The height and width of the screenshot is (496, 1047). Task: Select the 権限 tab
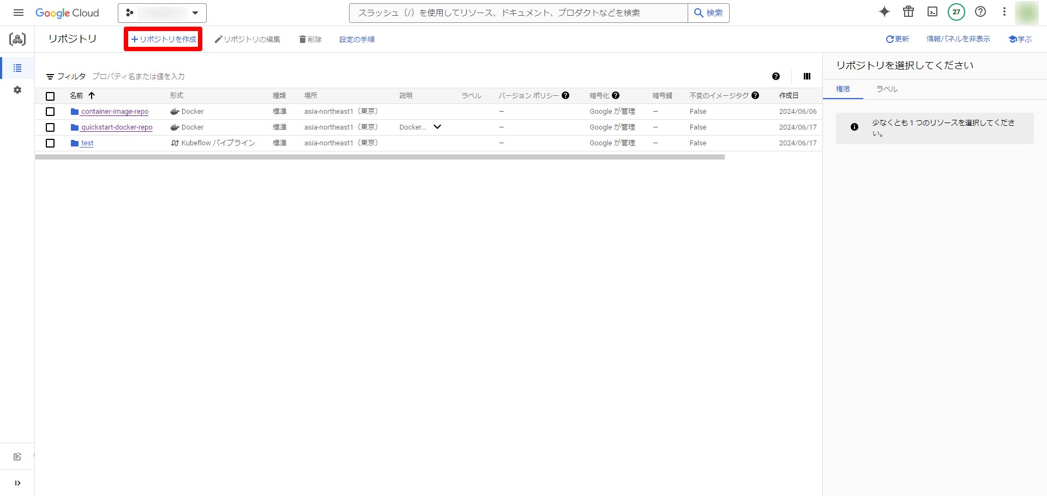point(843,89)
